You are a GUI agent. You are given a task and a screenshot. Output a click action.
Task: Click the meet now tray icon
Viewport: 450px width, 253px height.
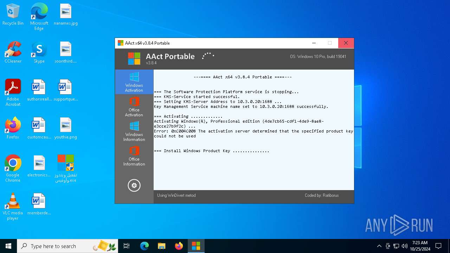pyautogui.click(x=388, y=246)
